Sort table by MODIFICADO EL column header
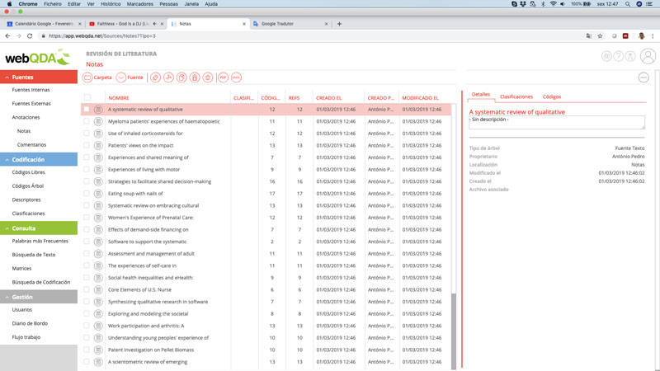 pos(420,98)
